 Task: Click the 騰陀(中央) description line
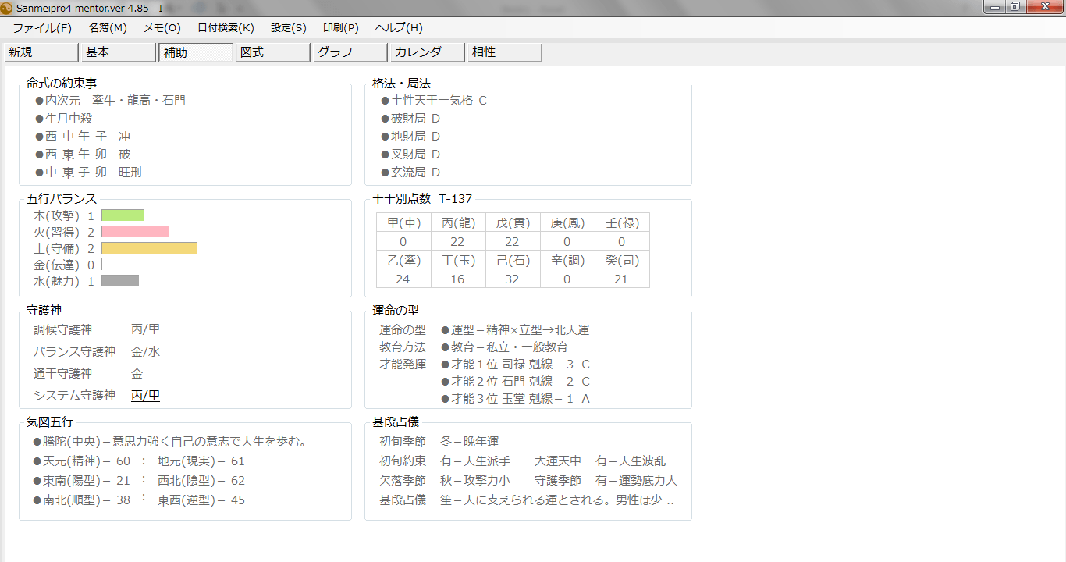171,442
